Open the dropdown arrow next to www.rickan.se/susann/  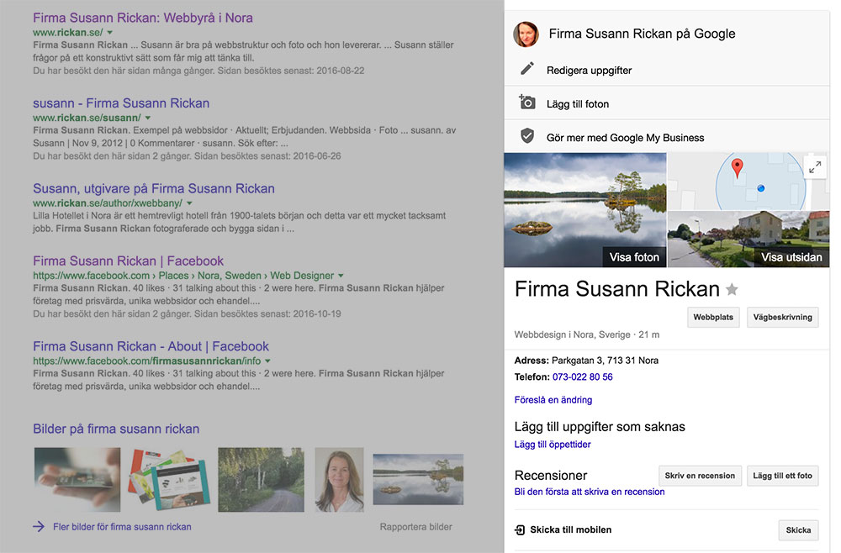[x=148, y=118]
